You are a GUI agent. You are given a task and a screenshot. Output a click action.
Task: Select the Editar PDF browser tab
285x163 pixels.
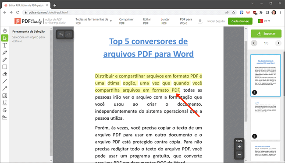[26, 5]
